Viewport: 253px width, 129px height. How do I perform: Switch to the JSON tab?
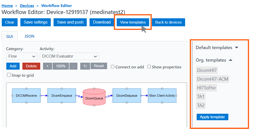(29, 36)
